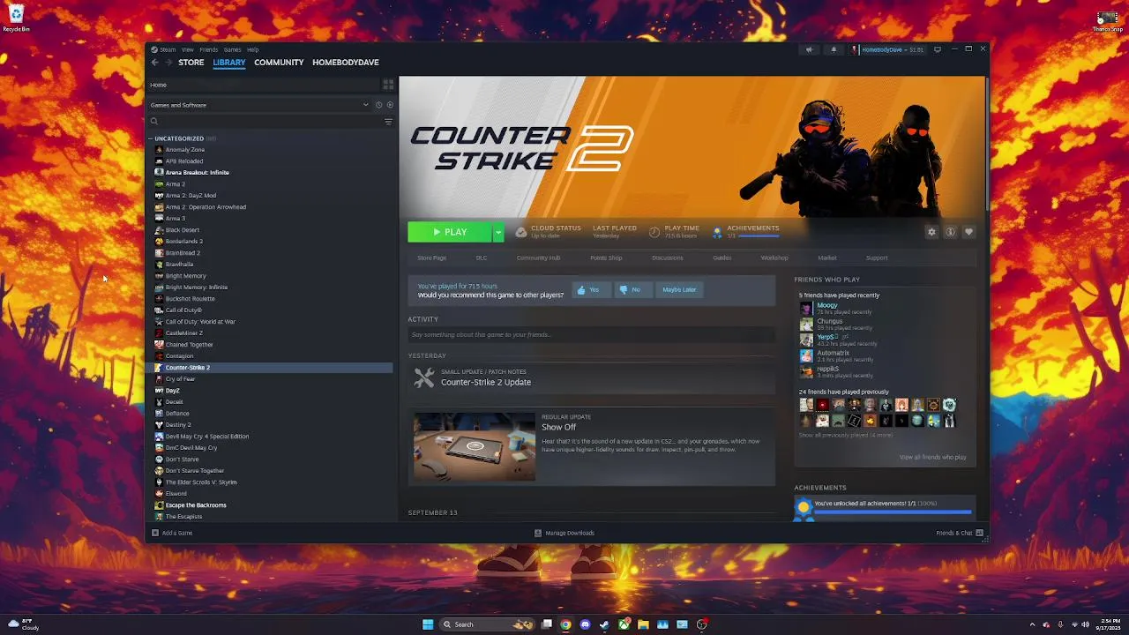Open Manage Downloads
Screen dimensions: 1129x635
(x=564, y=533)
